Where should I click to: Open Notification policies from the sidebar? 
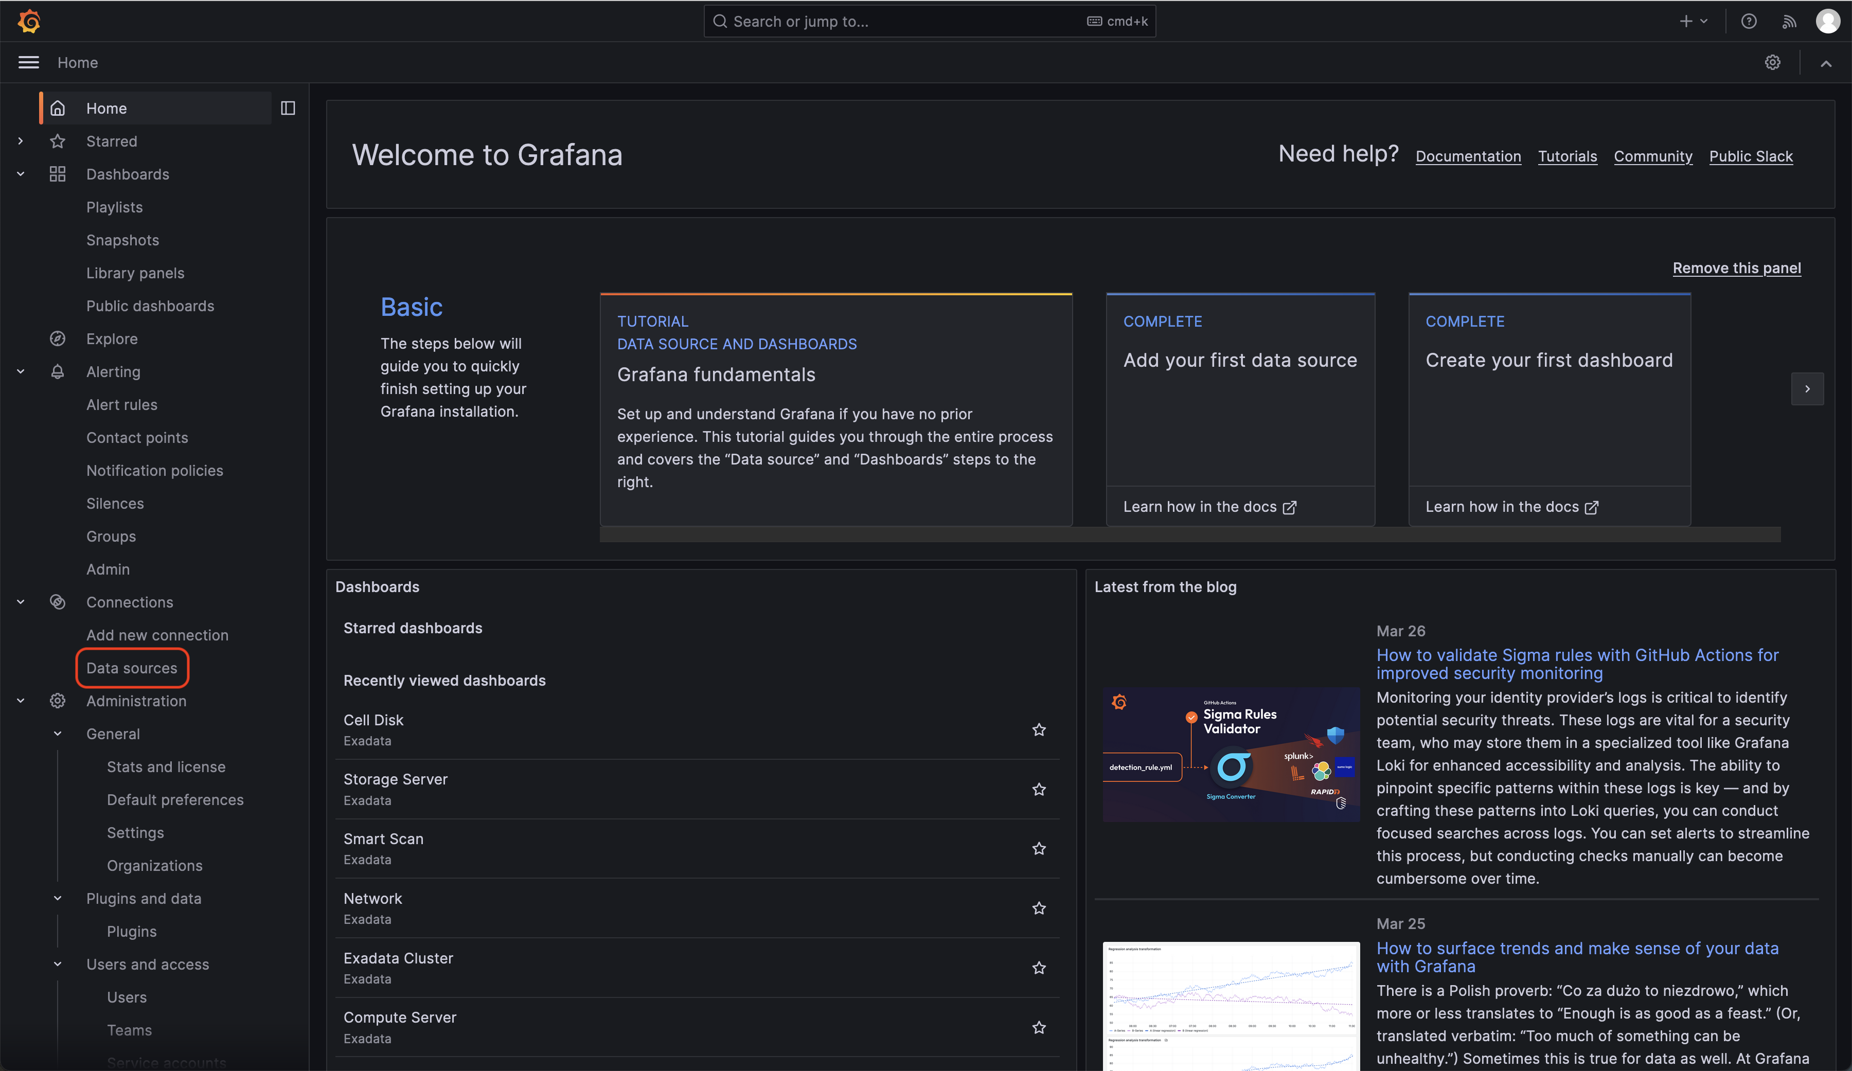point(154,471)
